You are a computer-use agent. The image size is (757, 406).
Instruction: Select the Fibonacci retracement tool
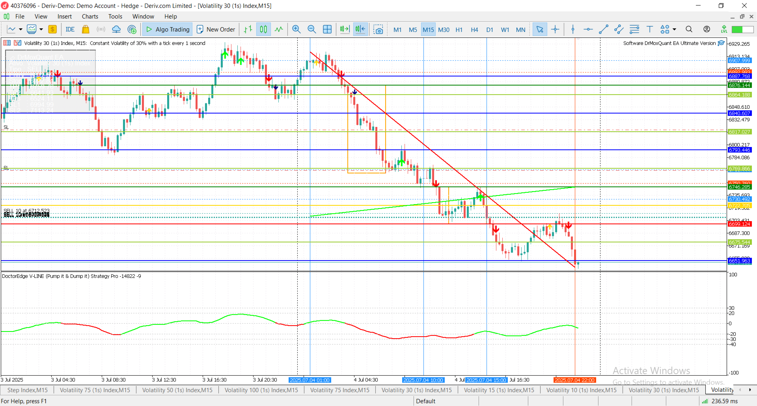[x=634, y=30]
